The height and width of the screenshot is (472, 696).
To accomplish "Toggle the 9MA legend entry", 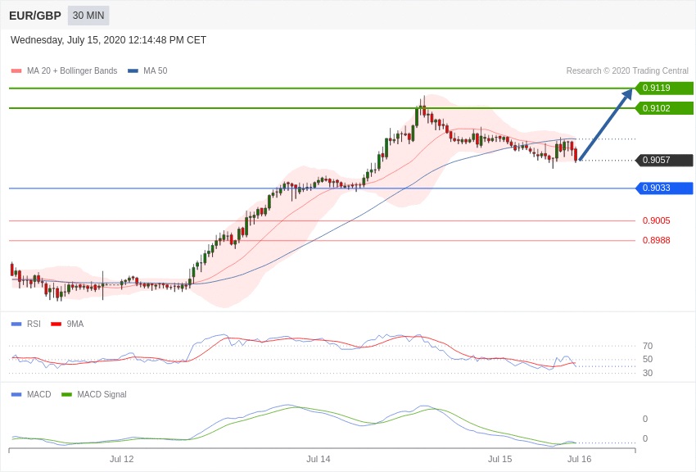I will pos(67,324).
